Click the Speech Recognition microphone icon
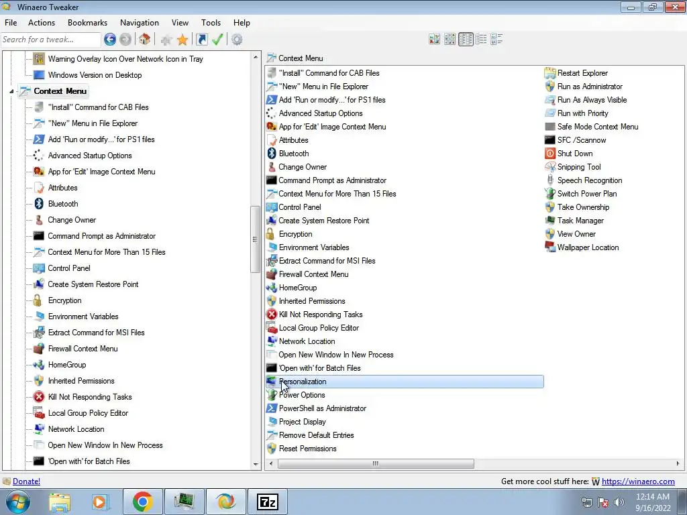 coord(550,180)
